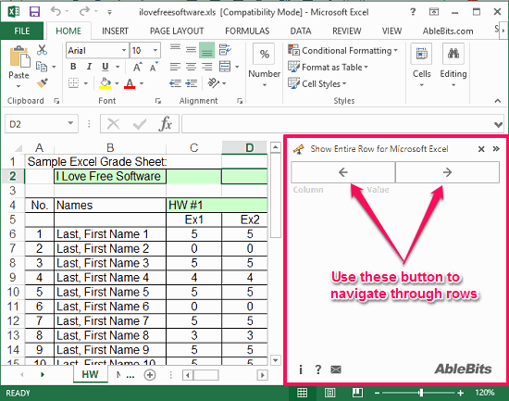Decrease cell indent
Viewport: 509px width, 401px height.
click(x=175, y=83)
